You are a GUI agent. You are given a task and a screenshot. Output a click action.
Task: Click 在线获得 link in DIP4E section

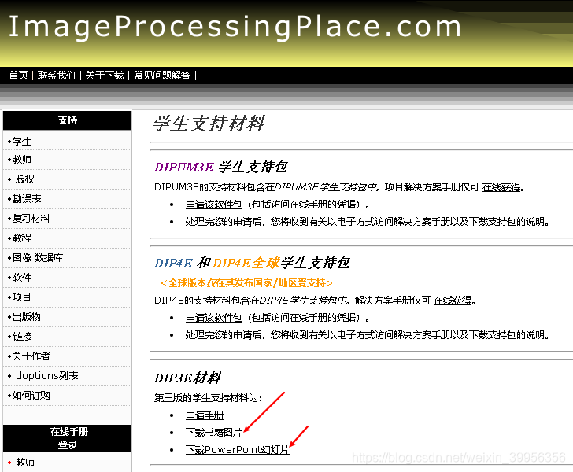pyautogui.click(x=453, y=301)
